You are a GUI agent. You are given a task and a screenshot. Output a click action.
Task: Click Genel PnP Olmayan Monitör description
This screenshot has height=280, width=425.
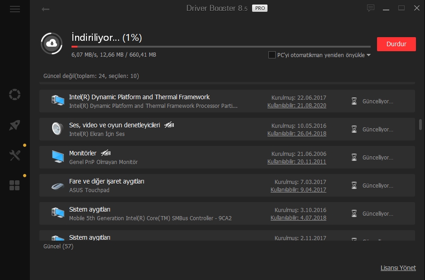click(x=103, y=162)
